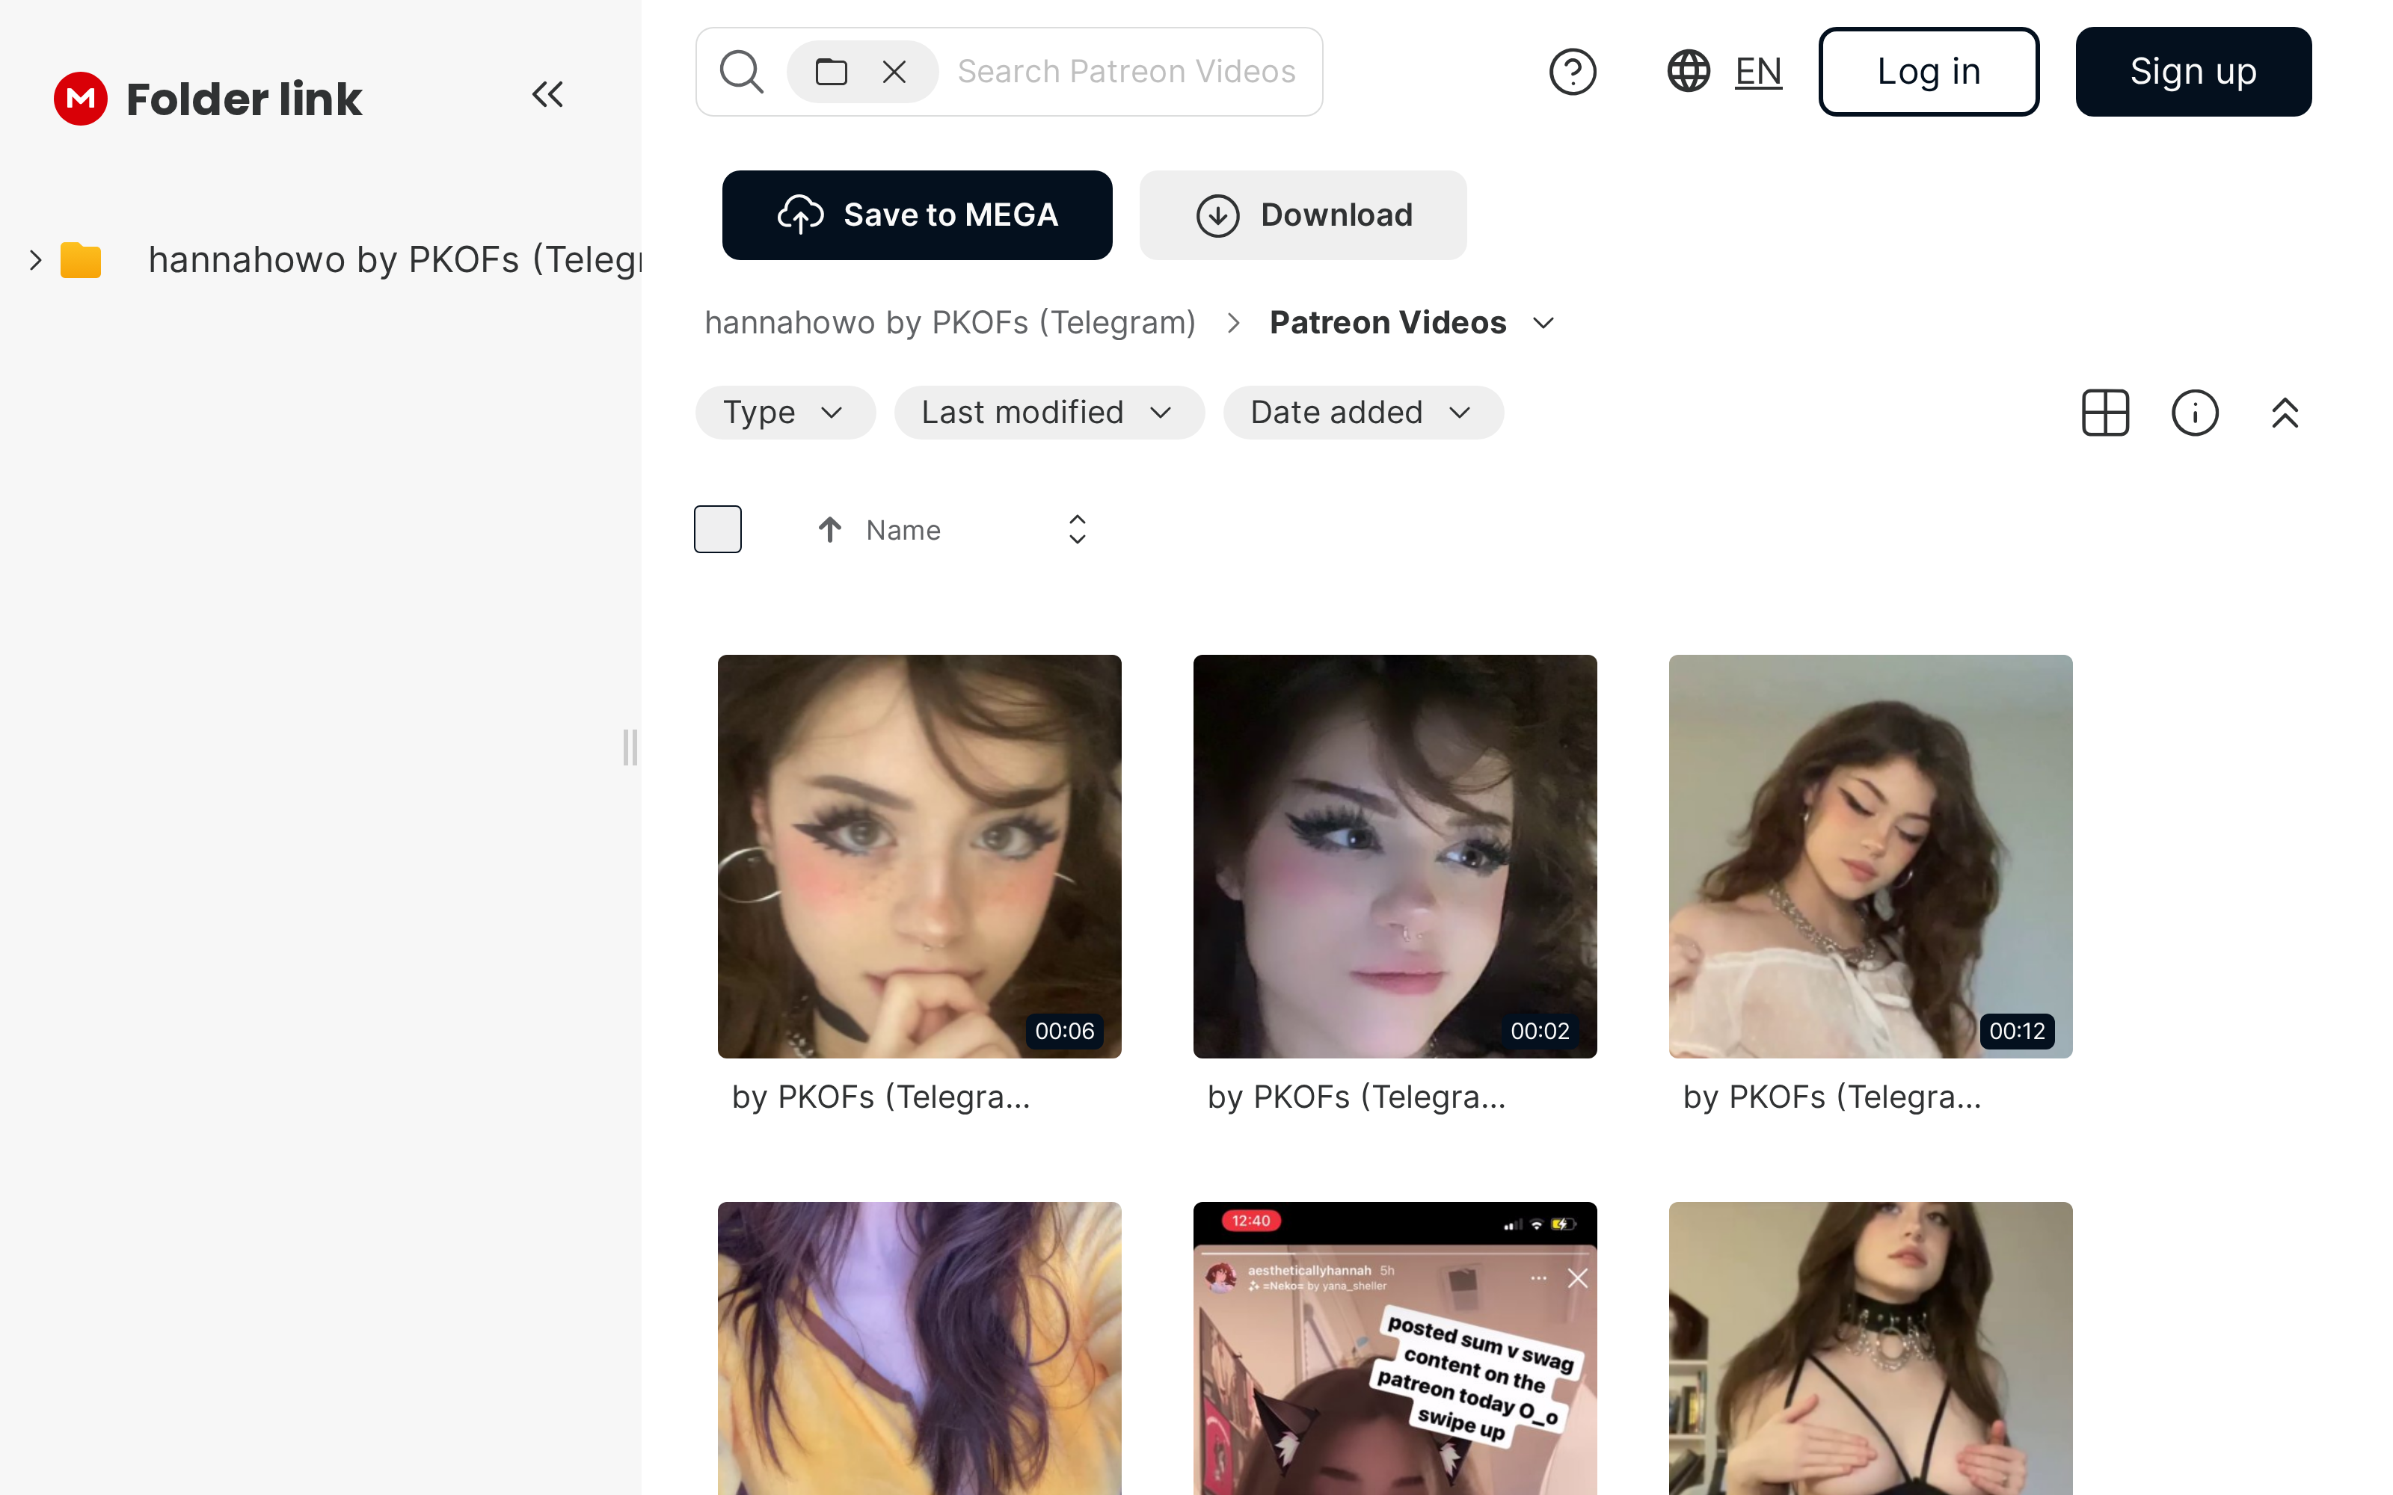Toggle the select all checkbox

(717, 529)
